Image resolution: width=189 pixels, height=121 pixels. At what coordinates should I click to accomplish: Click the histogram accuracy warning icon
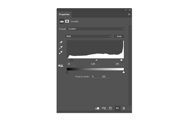[61, 65]
